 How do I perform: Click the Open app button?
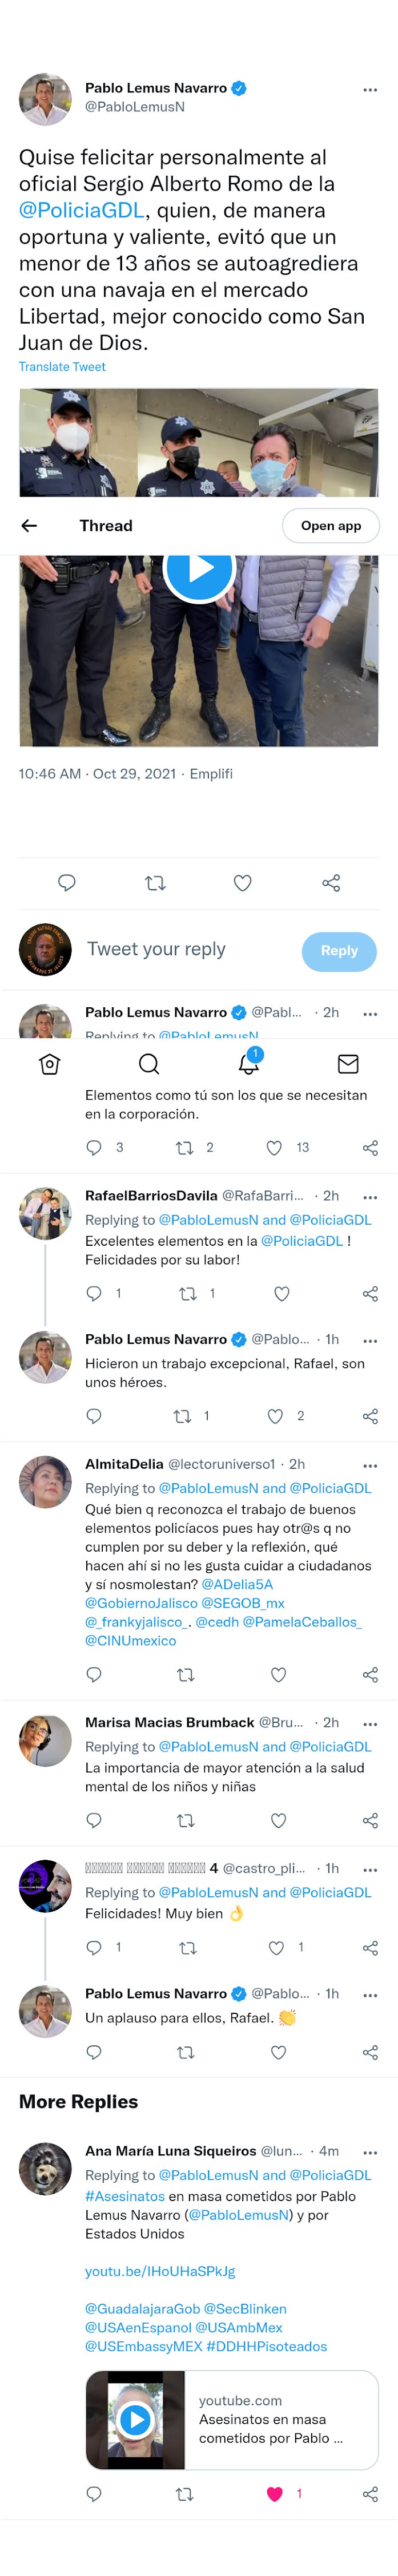tap(331, 526)
